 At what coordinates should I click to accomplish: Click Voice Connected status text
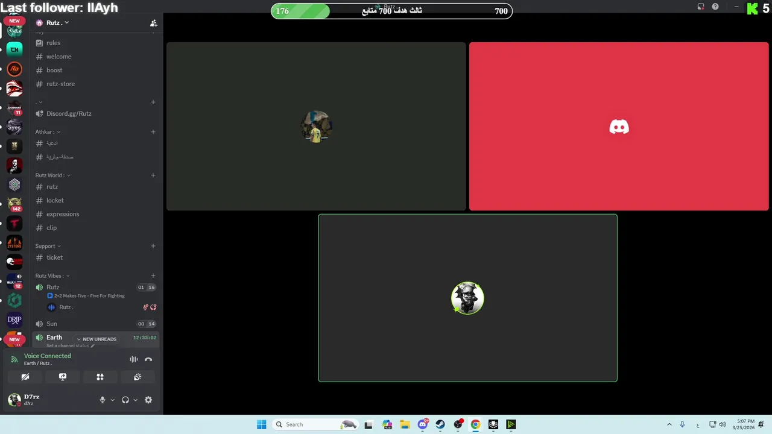coord(48,356)
